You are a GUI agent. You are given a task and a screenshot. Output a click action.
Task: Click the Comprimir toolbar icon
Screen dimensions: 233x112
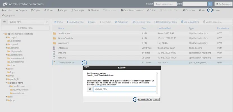[x=3, y=16]
